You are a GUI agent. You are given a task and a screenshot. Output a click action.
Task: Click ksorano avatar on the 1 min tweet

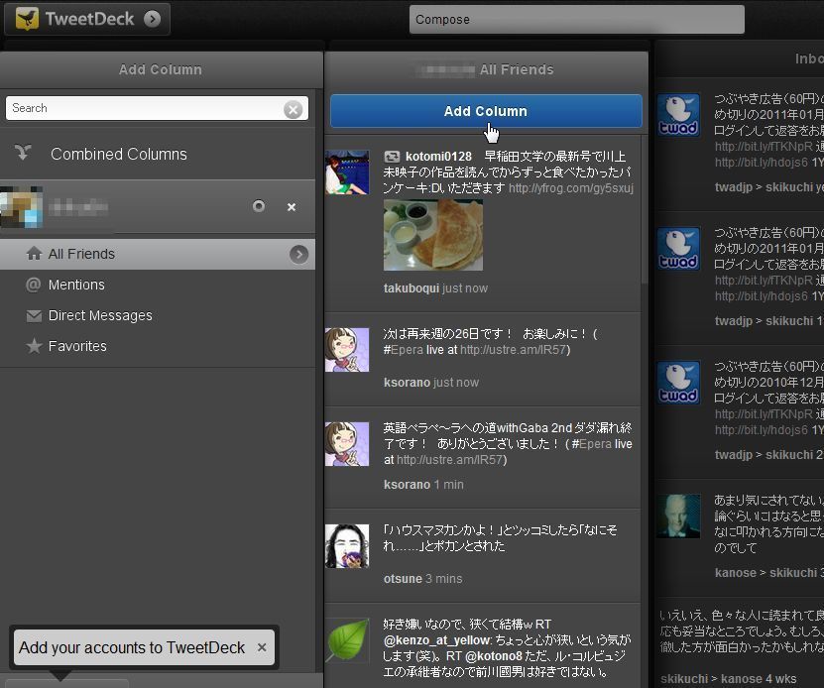pyautogui.click(x=347, y=443)
